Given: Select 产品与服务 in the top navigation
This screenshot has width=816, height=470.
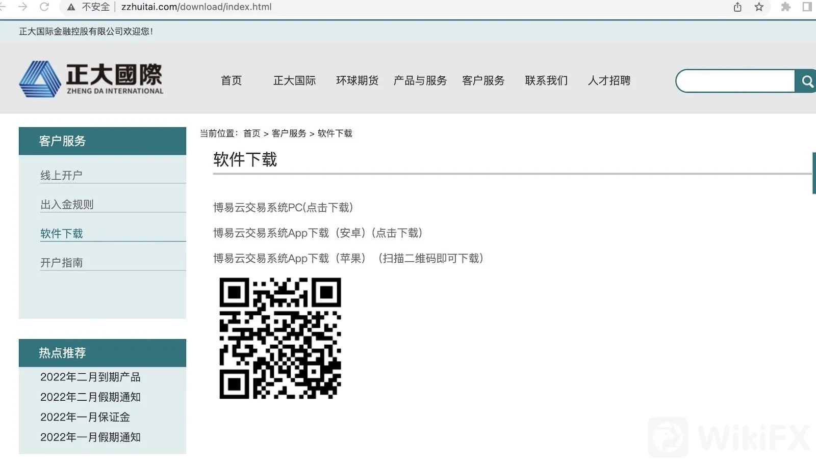Looking at the screenshot, I should (420, 80).
